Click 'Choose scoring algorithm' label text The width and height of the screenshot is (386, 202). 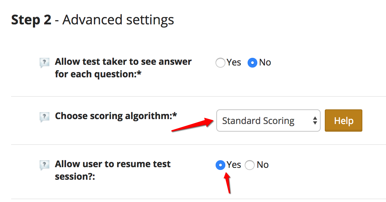116,116
